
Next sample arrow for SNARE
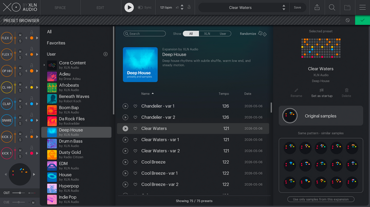click(37, 120)
